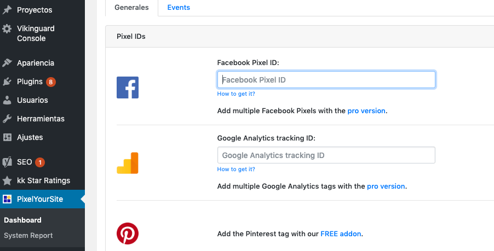The image size is (494, 251).
Task: Open the Usuarios menu item
Action: 32,100
